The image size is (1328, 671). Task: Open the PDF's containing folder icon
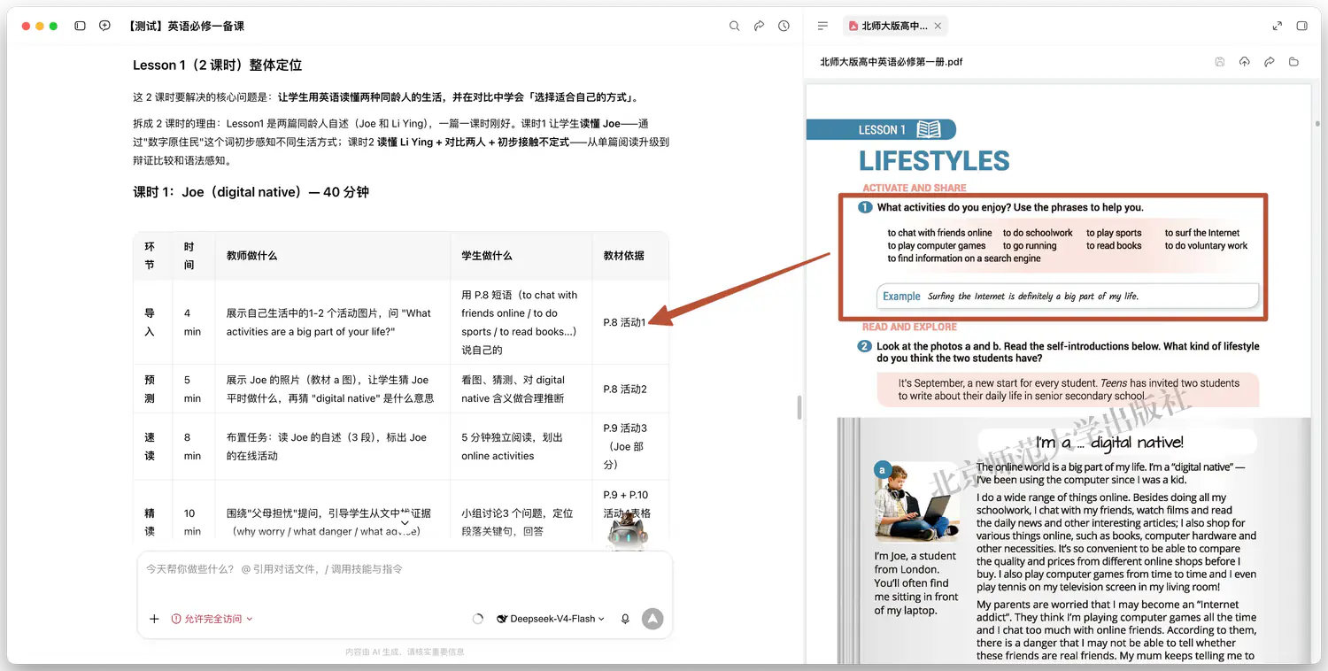pos(1293,62)
